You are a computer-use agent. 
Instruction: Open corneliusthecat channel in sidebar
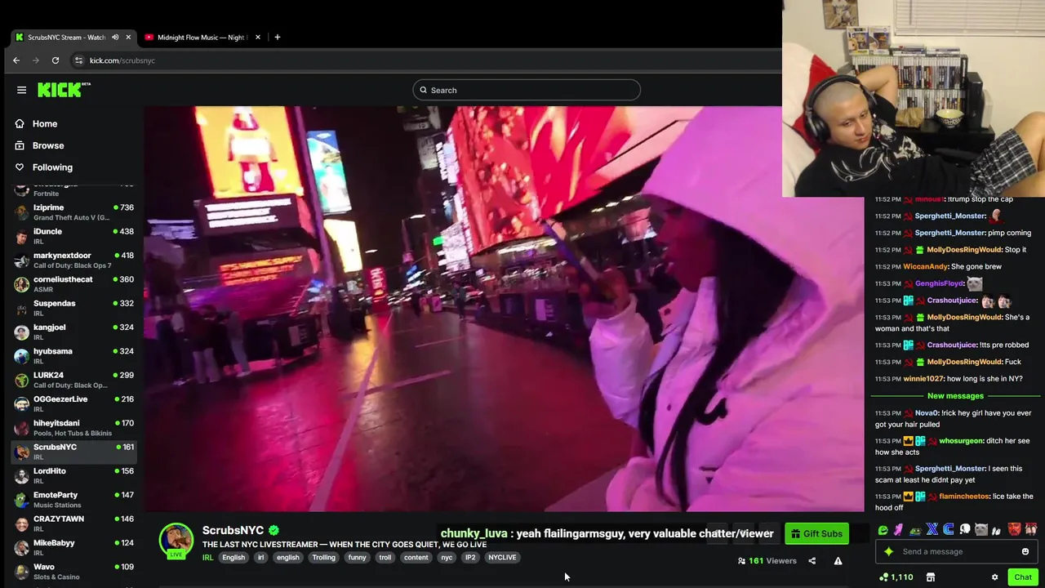click(73, 284)
